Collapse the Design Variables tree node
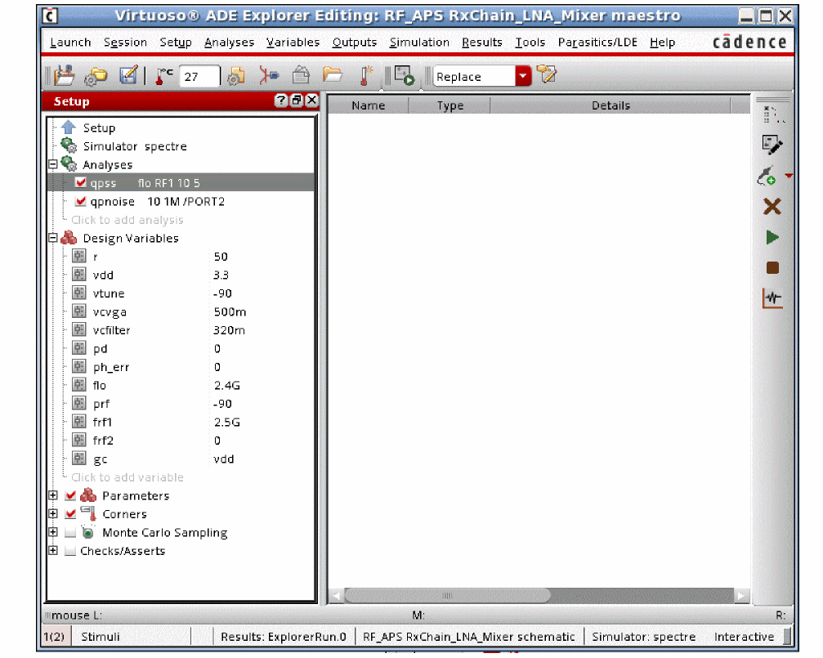The height and width of the screenshot is (658, 823). tap(53, 239)
